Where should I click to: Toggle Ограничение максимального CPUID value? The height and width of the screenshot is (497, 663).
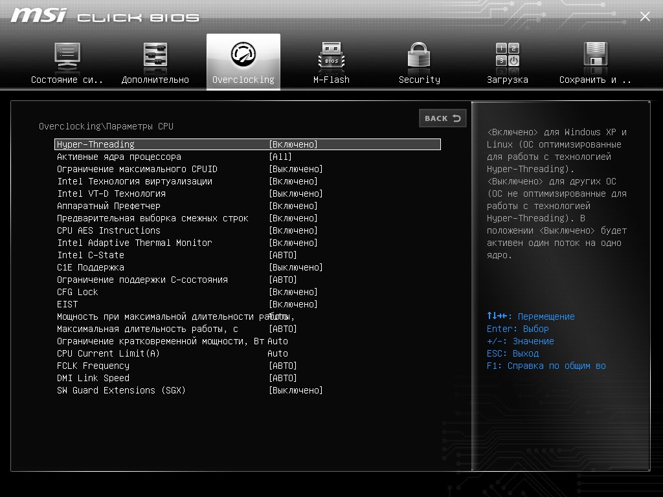[295, 169]
